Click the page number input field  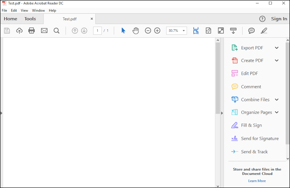click(97, 30)
